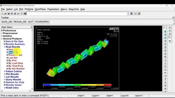Collapse the General Postproc node

(x=2, y=39)
